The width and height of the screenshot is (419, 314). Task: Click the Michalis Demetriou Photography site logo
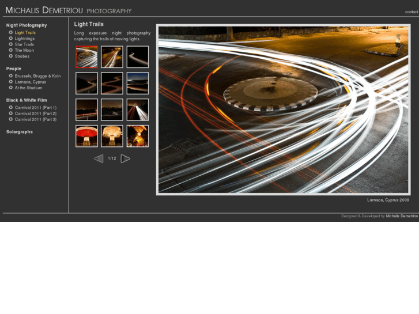point(69,10)
